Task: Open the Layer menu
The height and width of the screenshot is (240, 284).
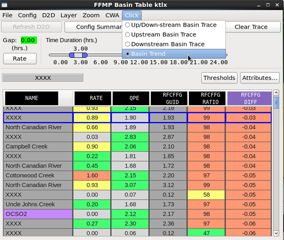Action: (69, 15)
